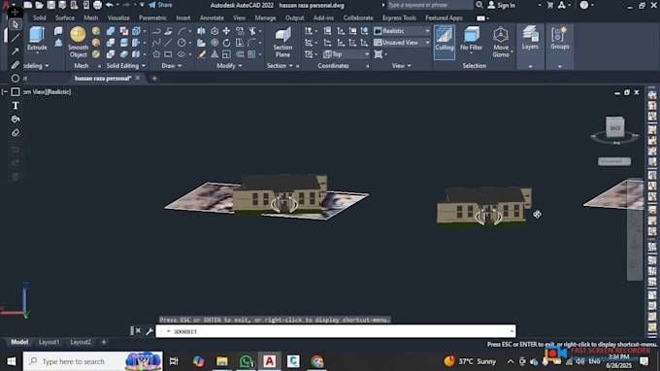Open the Realistic visual style dropdown
660x371 pixels.
click(402, 31)
